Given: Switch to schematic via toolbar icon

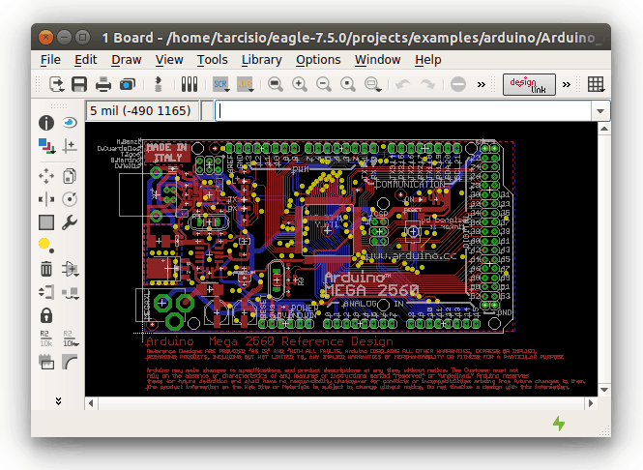Looking at the screenshot, I should click(x=158, y=84).
